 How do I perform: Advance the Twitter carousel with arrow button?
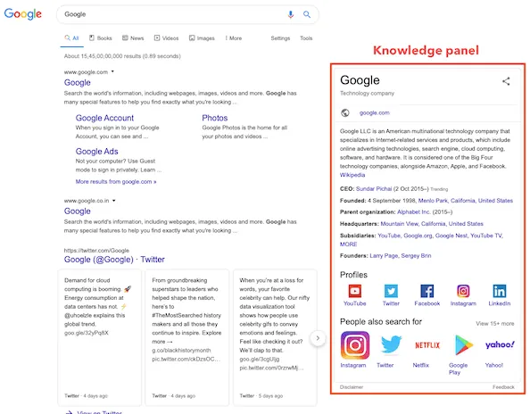318,338
